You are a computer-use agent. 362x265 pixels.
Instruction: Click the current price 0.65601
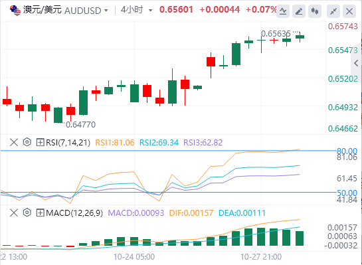pyautogui.click(x=176, y=10)
